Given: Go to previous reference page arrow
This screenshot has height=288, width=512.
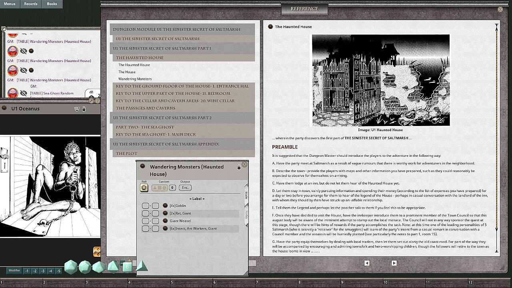Looking at the screenshot, I should (367, 263).
